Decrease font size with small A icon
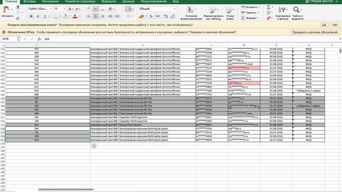This screenshot has width=342, height=192. [x=77, y=9]
